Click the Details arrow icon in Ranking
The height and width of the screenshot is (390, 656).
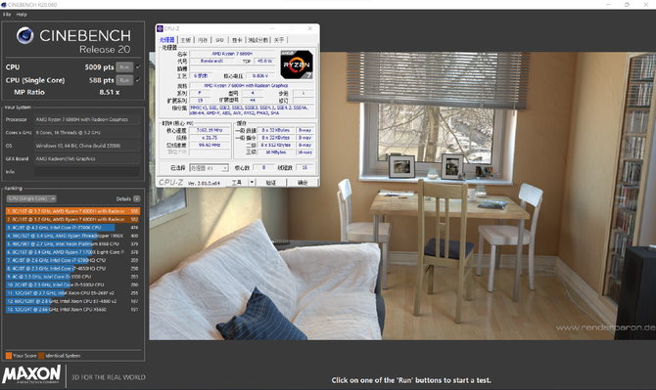(x=137, y=198)
